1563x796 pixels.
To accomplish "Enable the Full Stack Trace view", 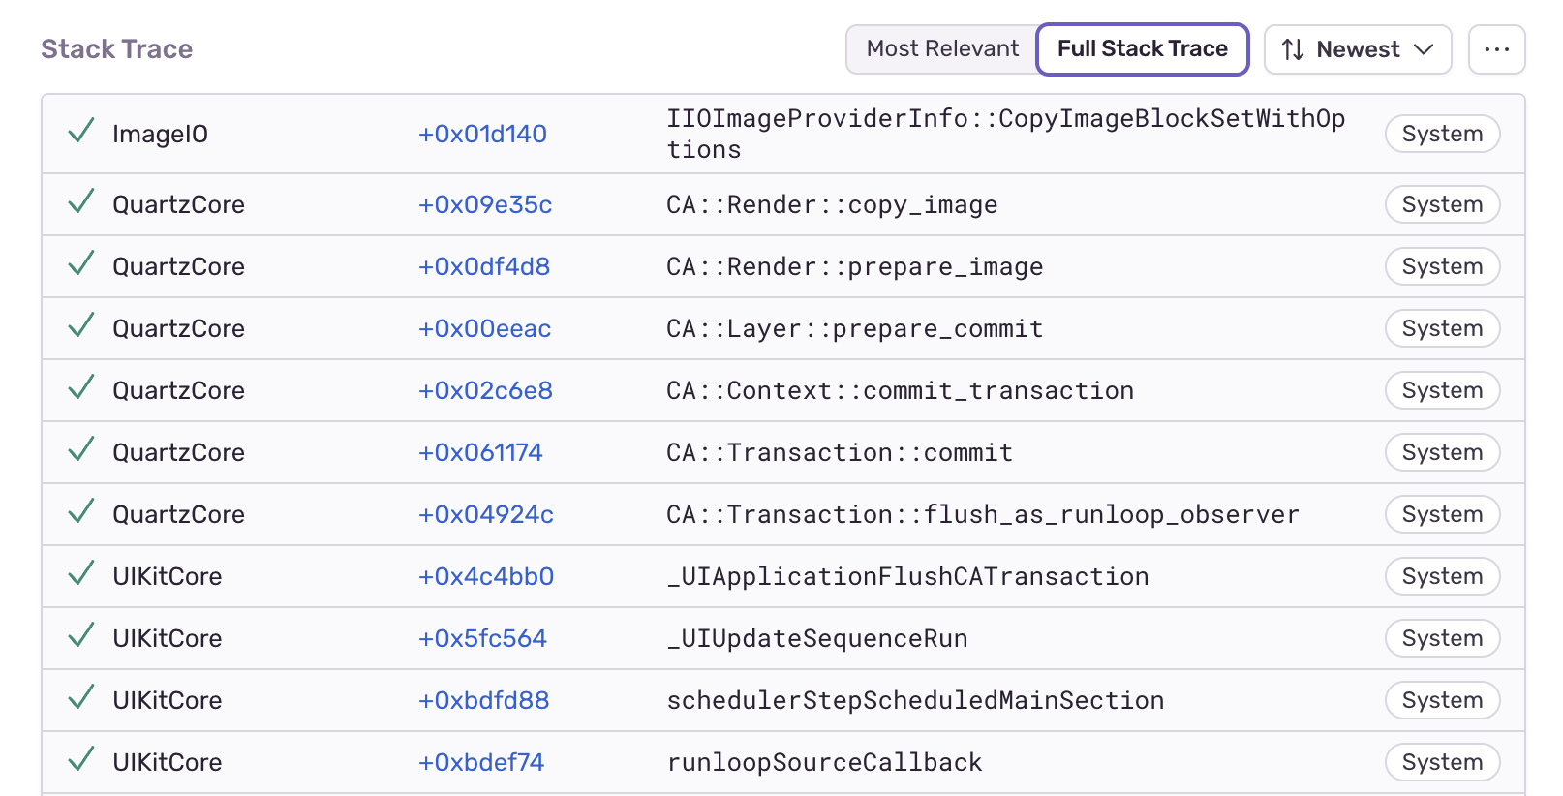I will click(1142, 48).
